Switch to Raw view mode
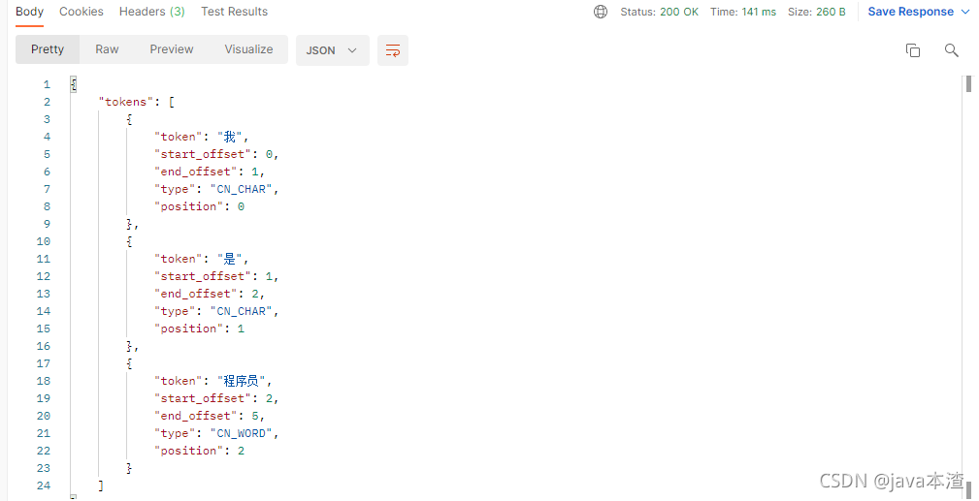979x501 pixels. [107, 49]
